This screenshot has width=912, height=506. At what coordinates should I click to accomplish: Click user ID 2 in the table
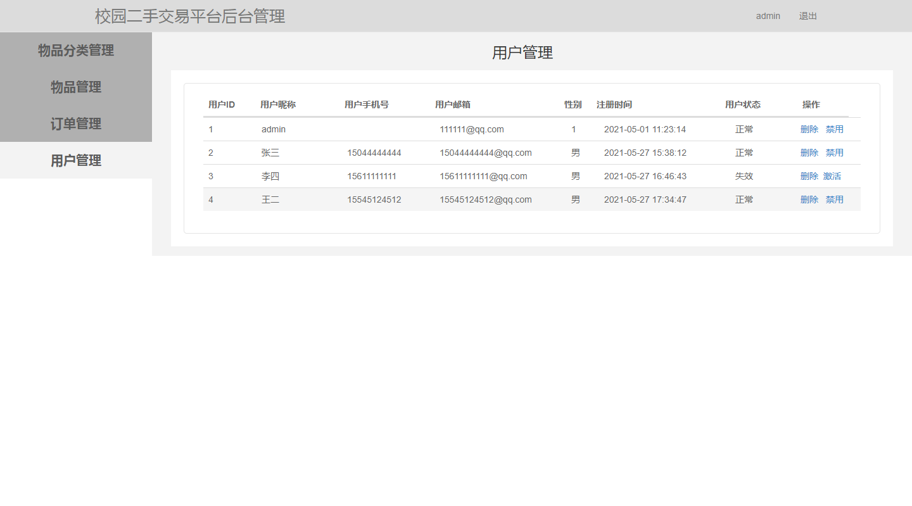[211, 153]
